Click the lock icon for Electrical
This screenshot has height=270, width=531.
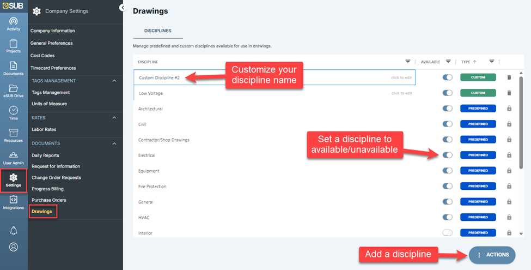(509, 155)
